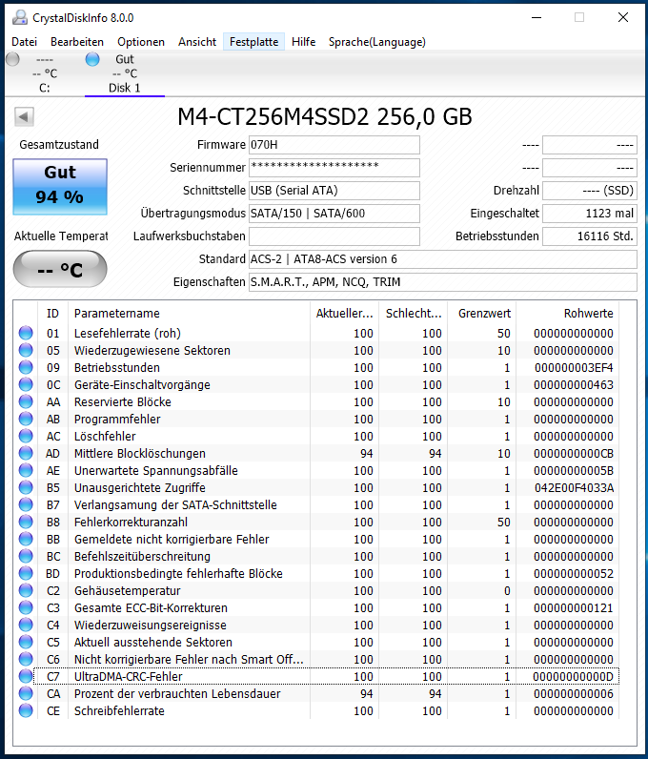Screen dimensions: 648x759
Task: Click the status orb of row 09 Betriebsstunden
Action: (x=26, y=367)
